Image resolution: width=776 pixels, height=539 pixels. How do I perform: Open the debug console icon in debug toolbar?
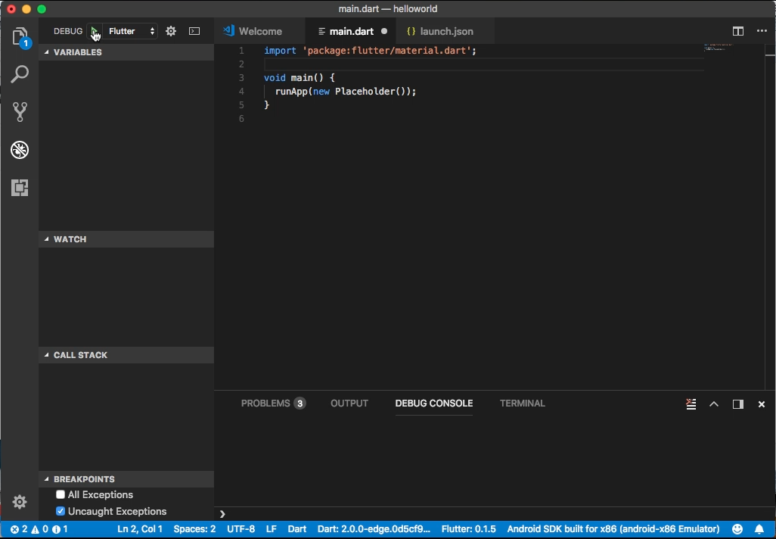(194, 31)
